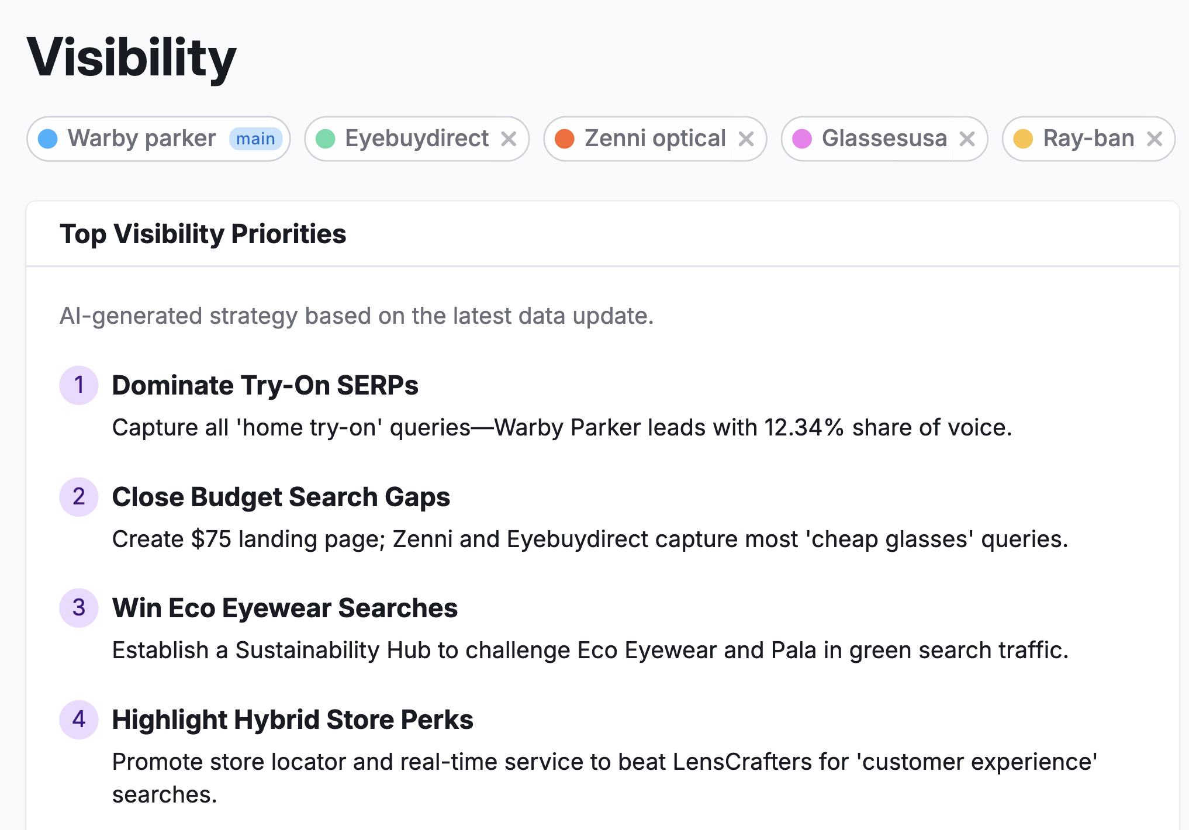Viewport: 1189px width, 830px height.
Task: Remove Glassesusa from the competitor list
Action: click(967, 139)
